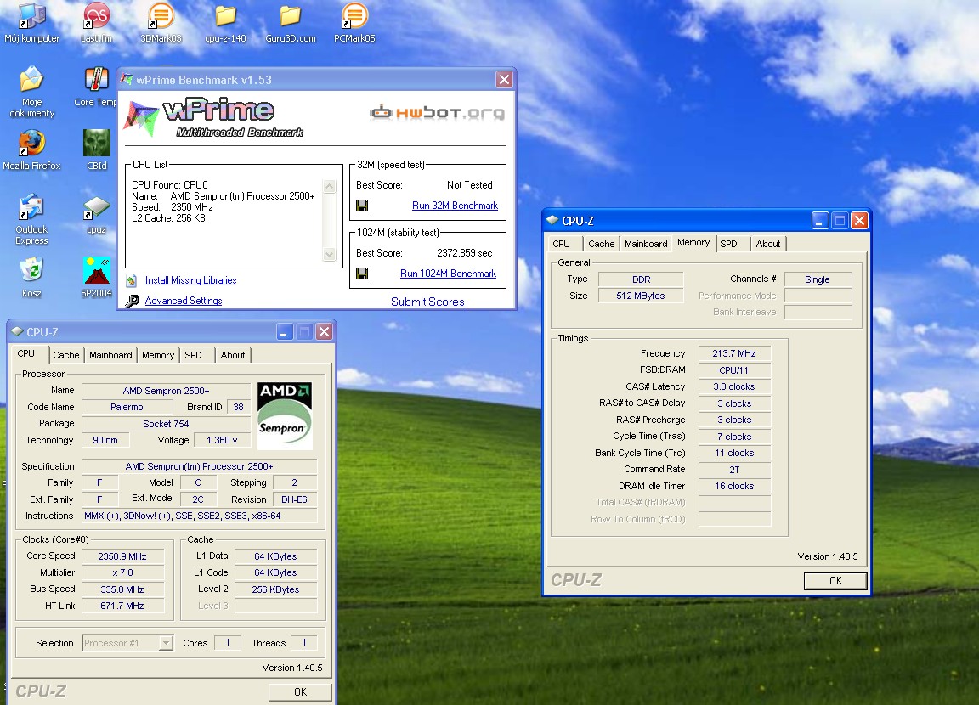Click the HT Link 671.7 MHz value
The height and width of the screenshot is (705, 979).
point(122,606)
